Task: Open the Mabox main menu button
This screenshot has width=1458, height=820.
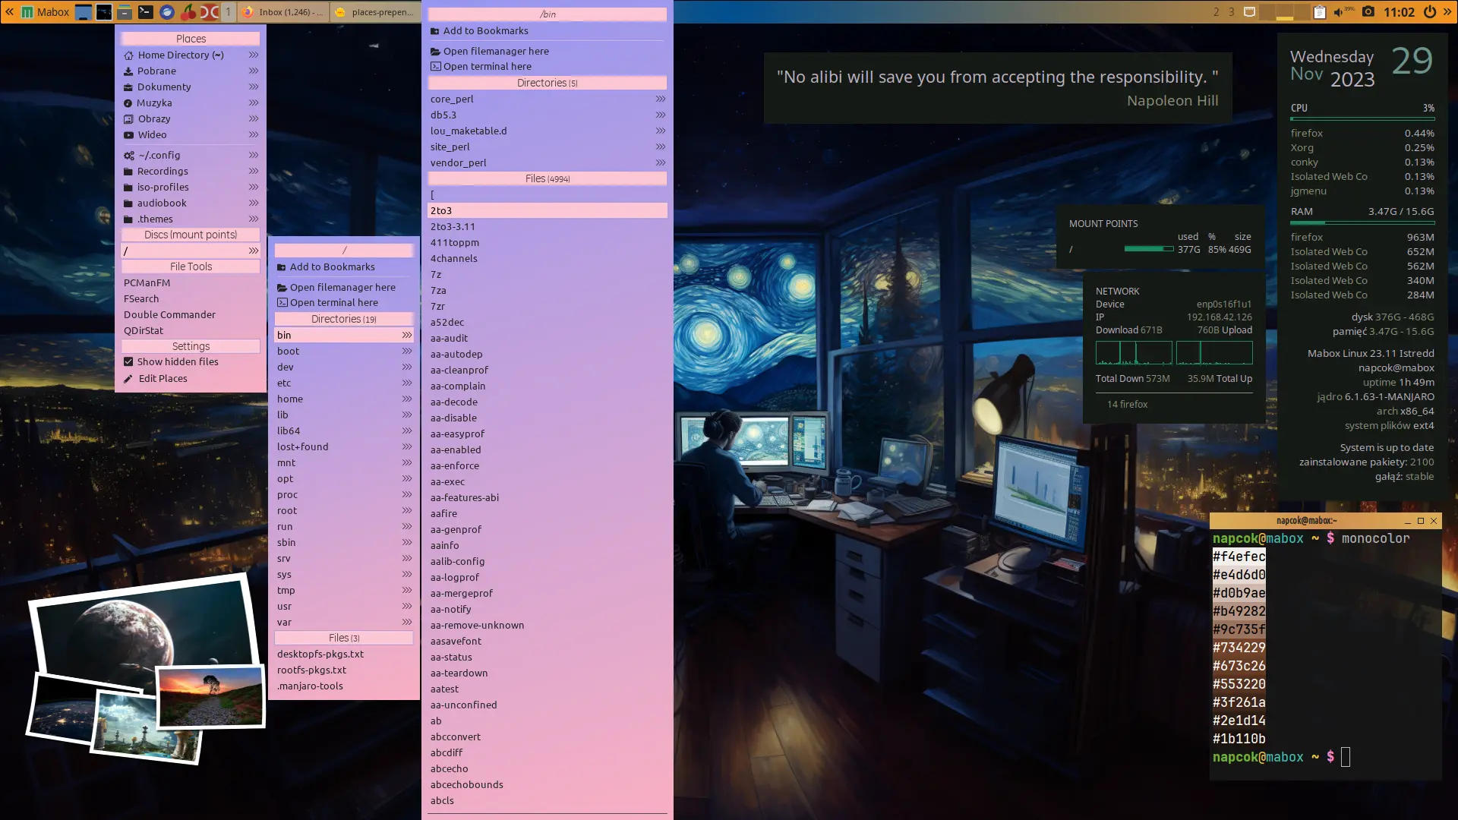Action: [45, 11]
